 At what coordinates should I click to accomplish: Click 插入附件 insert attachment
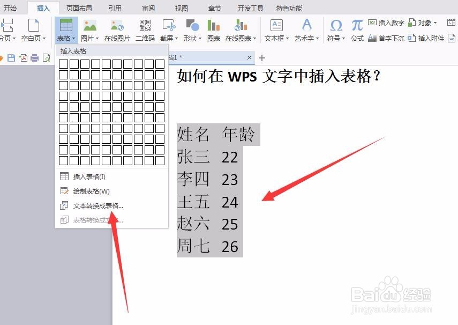coord(426,38)
